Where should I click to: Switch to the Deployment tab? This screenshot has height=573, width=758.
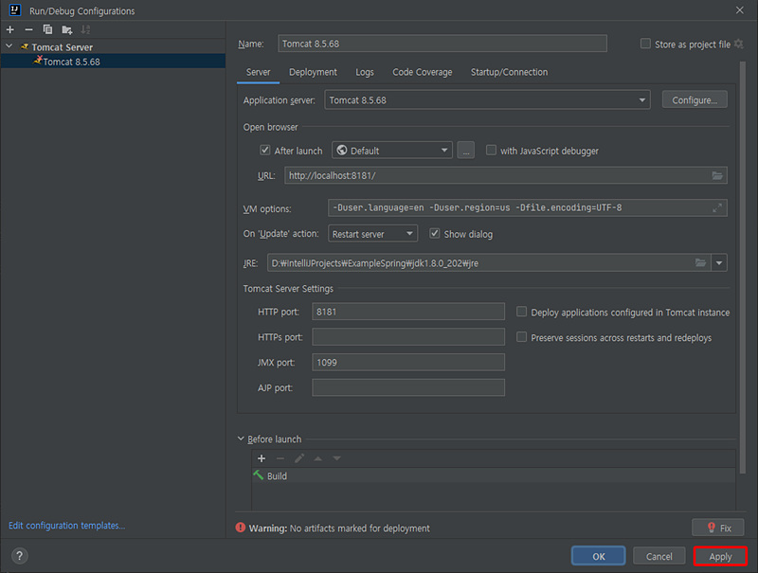[x=313, y=72]
